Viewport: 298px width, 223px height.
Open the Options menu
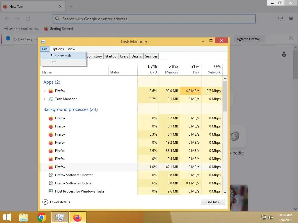coord(58,49)
